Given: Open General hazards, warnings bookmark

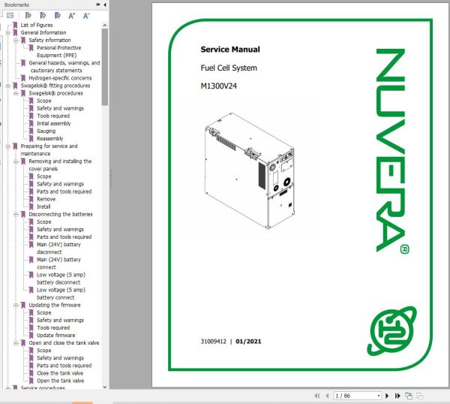Looking at the screenshot, I should pos(64,66).
